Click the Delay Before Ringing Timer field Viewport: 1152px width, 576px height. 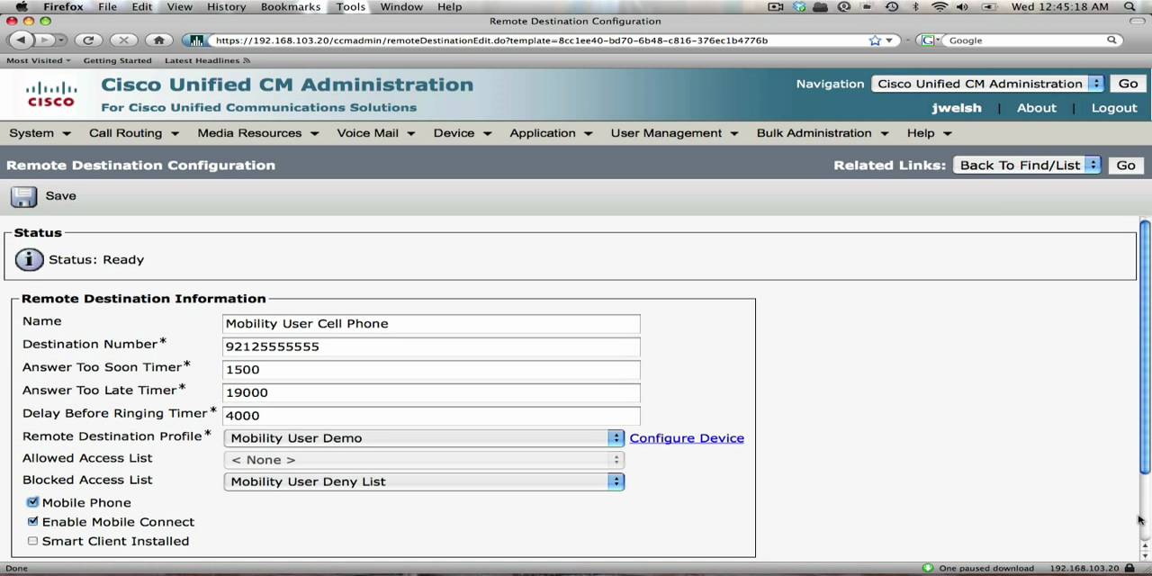431,416
